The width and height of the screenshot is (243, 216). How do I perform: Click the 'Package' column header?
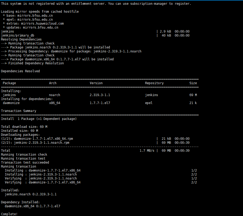point(9,83)
